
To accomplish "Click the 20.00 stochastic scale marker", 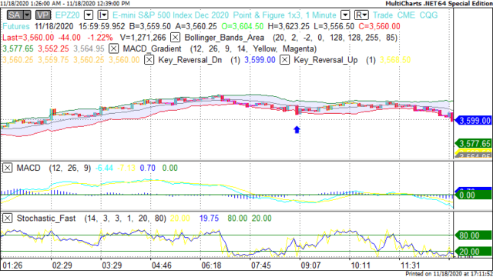I will point(473,252).
